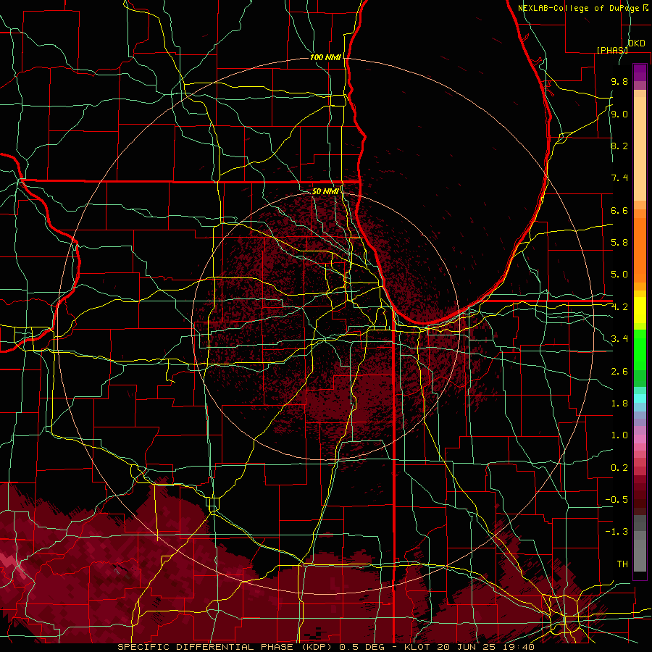Select the 9.8 value on color scale
The width and height of the screenshot is (652, 652).
click(x=619, y=81)
